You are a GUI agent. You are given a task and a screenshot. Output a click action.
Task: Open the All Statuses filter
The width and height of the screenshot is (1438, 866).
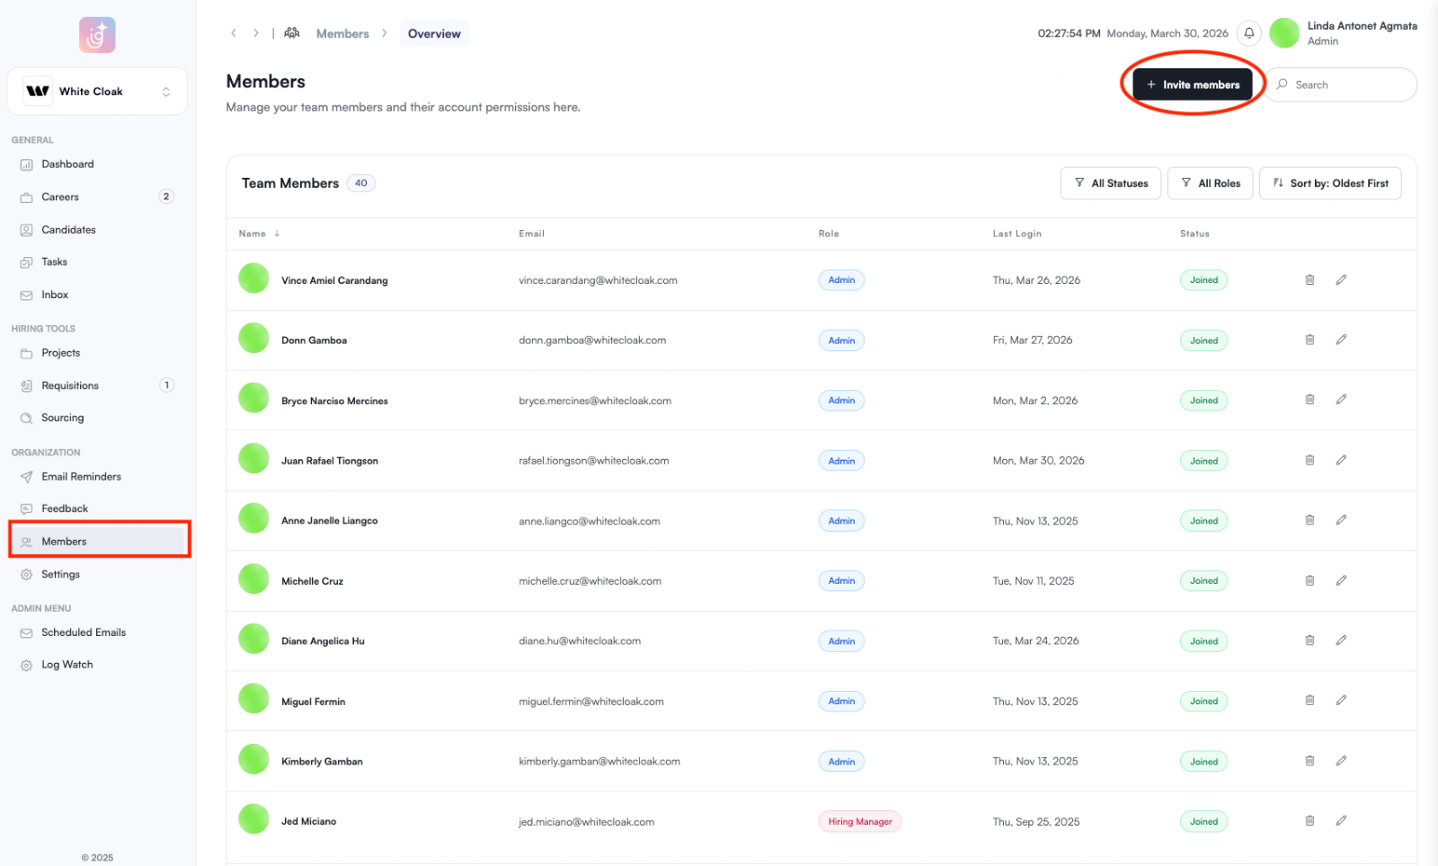(1111, 183)
